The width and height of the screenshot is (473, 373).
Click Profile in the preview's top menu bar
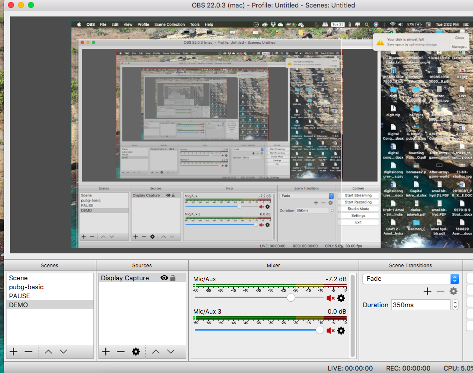[x=143, y=25]
